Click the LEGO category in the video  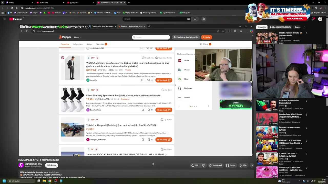click(x=183, y=61)
